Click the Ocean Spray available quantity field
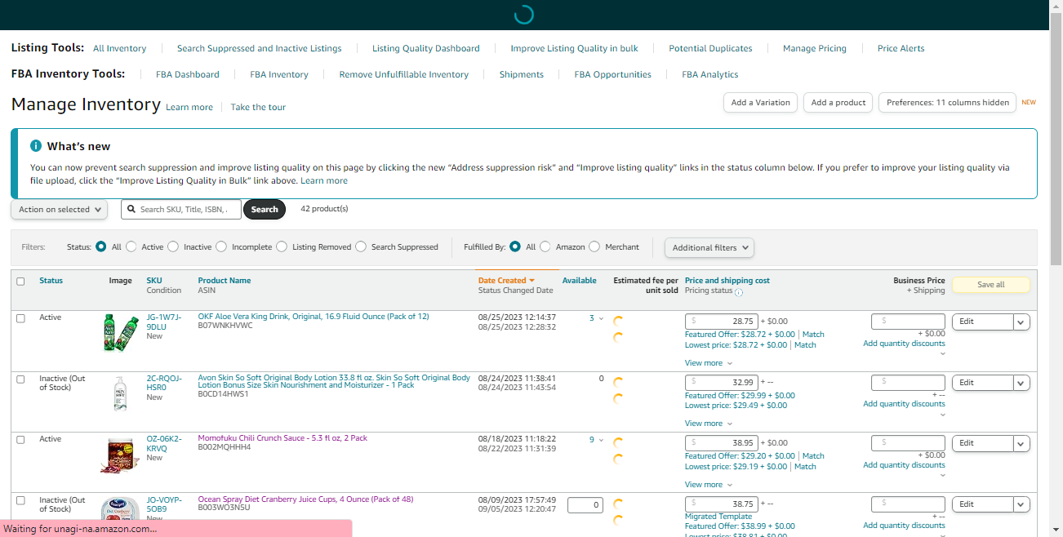The image size is (1063, 537). click(x=585, y=504)
